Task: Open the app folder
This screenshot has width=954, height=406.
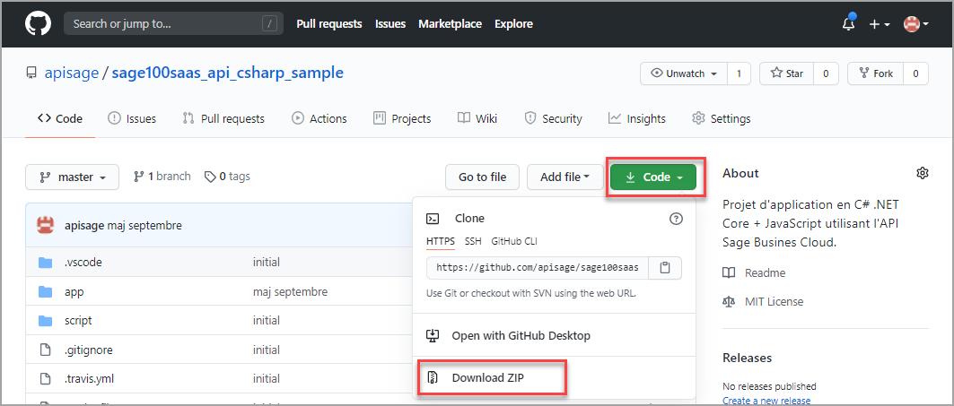Action: (74, 292)
